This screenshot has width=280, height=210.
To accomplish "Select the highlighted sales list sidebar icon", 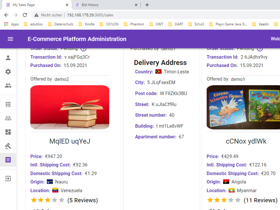I will click(8, 160).
